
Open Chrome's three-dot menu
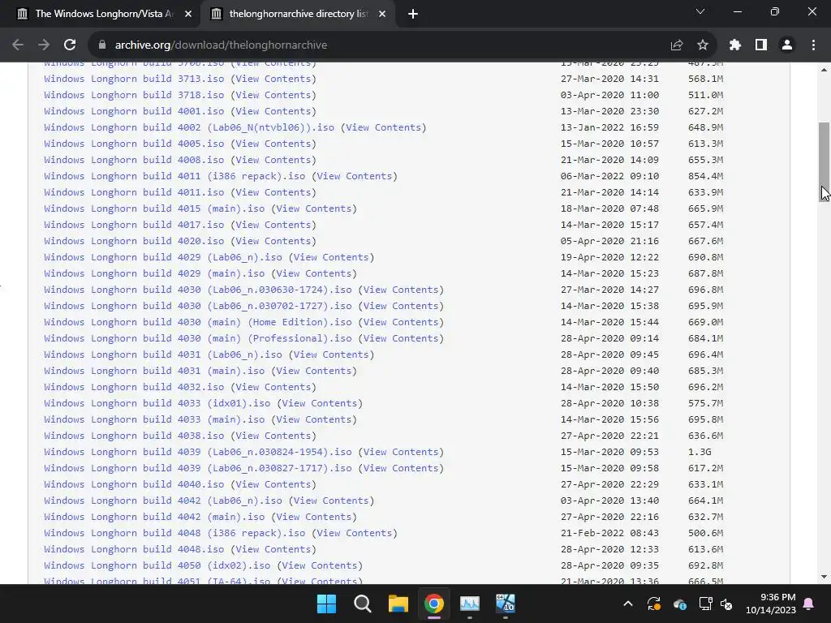[x=813, y=45]
